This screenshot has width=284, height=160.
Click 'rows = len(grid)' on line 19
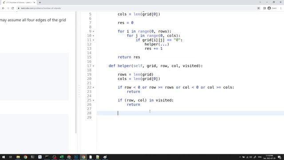[x=135, y=74]
